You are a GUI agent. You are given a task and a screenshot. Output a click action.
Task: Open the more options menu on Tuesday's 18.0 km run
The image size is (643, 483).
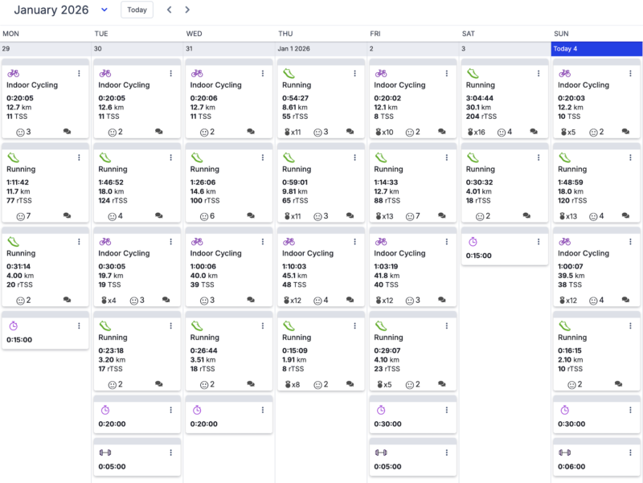click(x=171, y=158)
